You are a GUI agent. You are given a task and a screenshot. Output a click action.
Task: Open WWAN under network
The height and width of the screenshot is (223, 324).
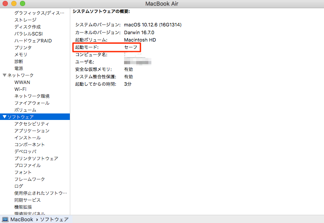tap(22, 82)
